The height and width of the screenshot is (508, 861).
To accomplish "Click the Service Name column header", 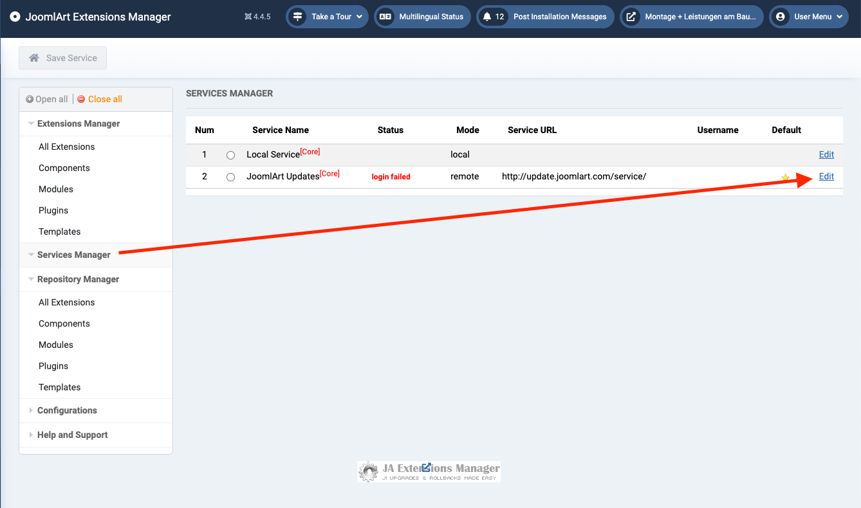I will point(281,130).
